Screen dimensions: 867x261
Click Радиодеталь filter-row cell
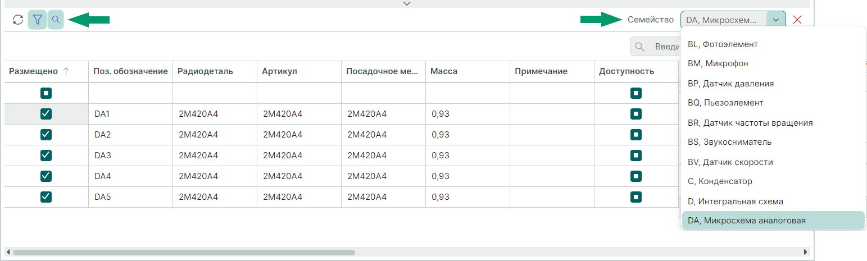click(215, 93)
